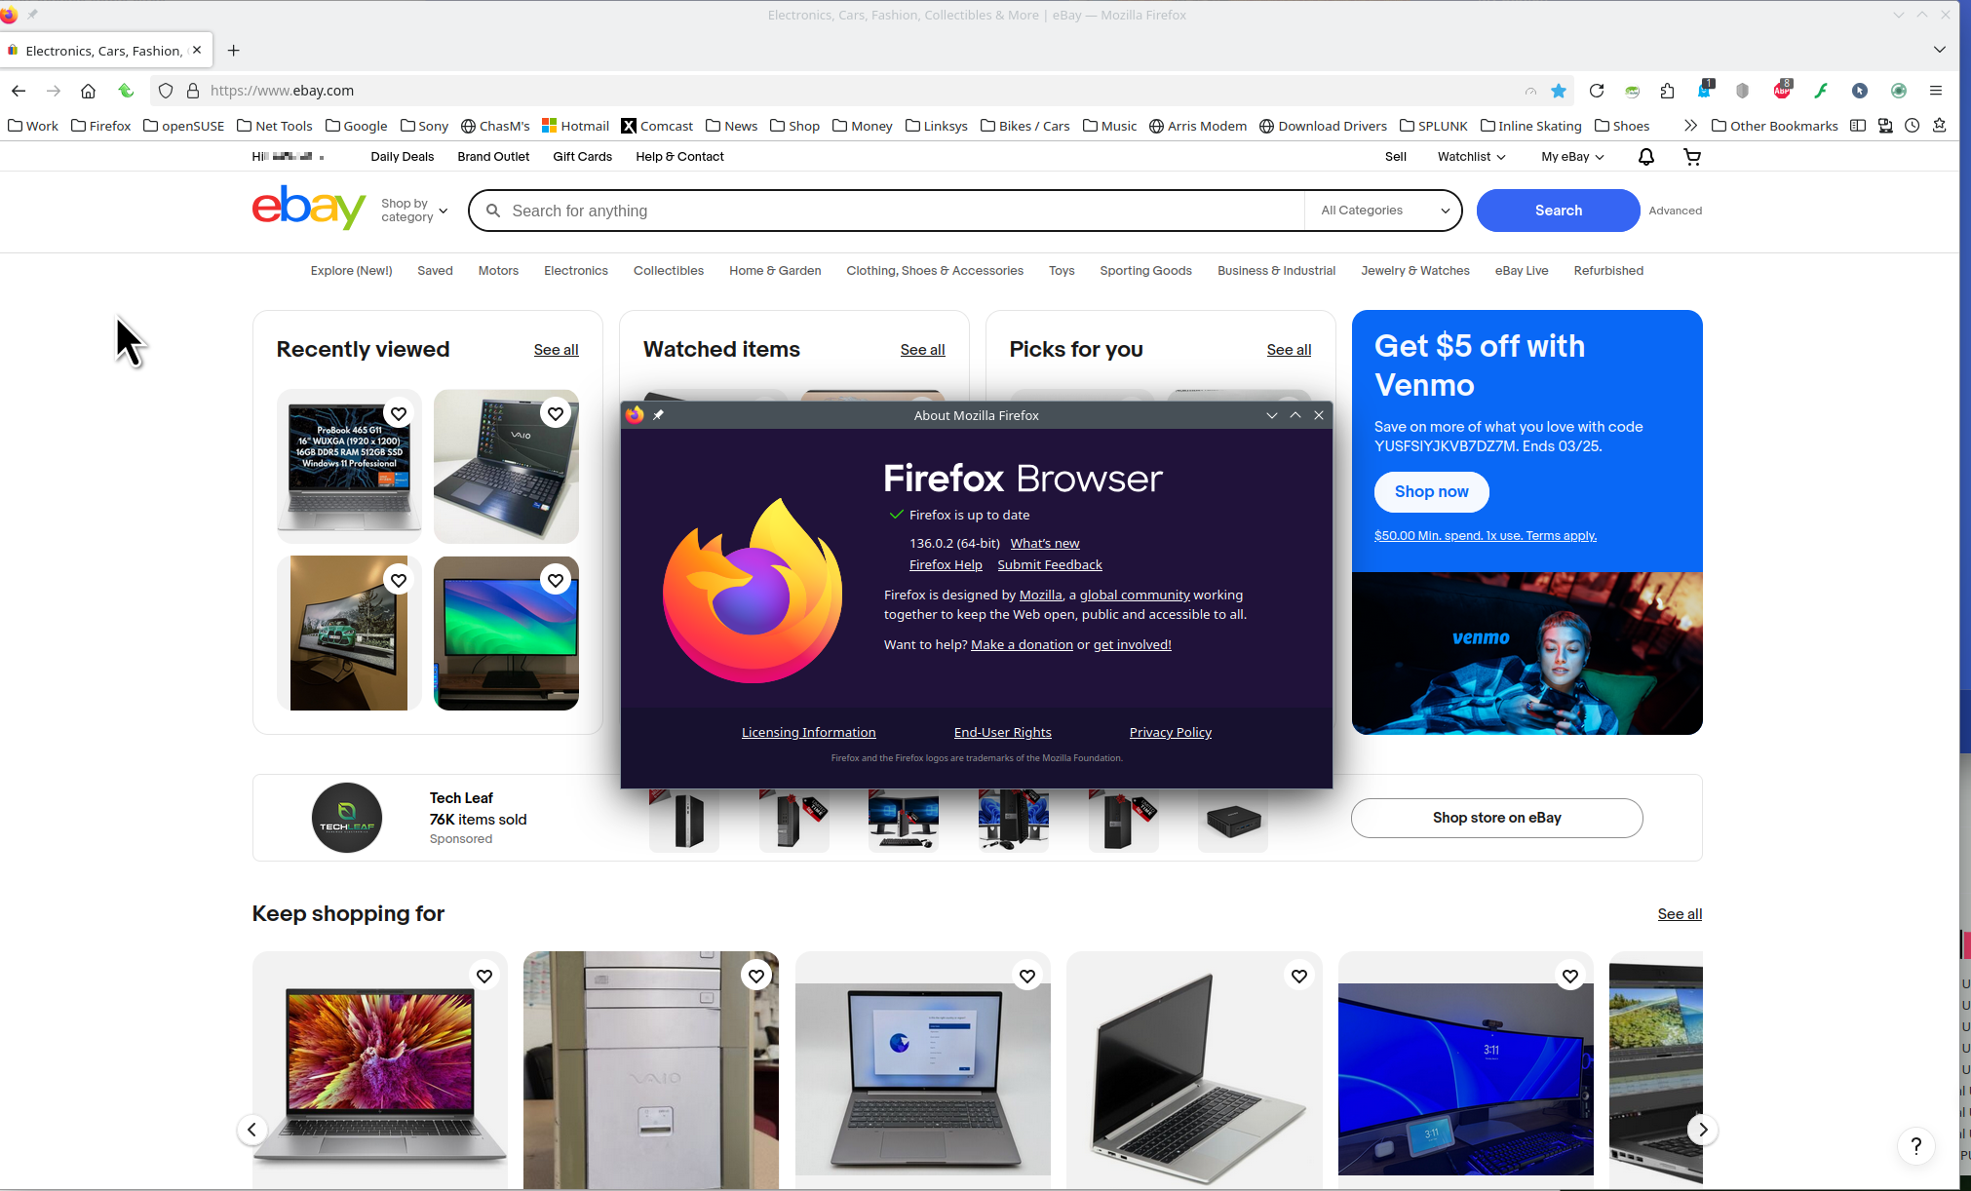Open Make a donation link in About dialog
Screen dimensions: 1971x1191
[x=1022, y=645]
